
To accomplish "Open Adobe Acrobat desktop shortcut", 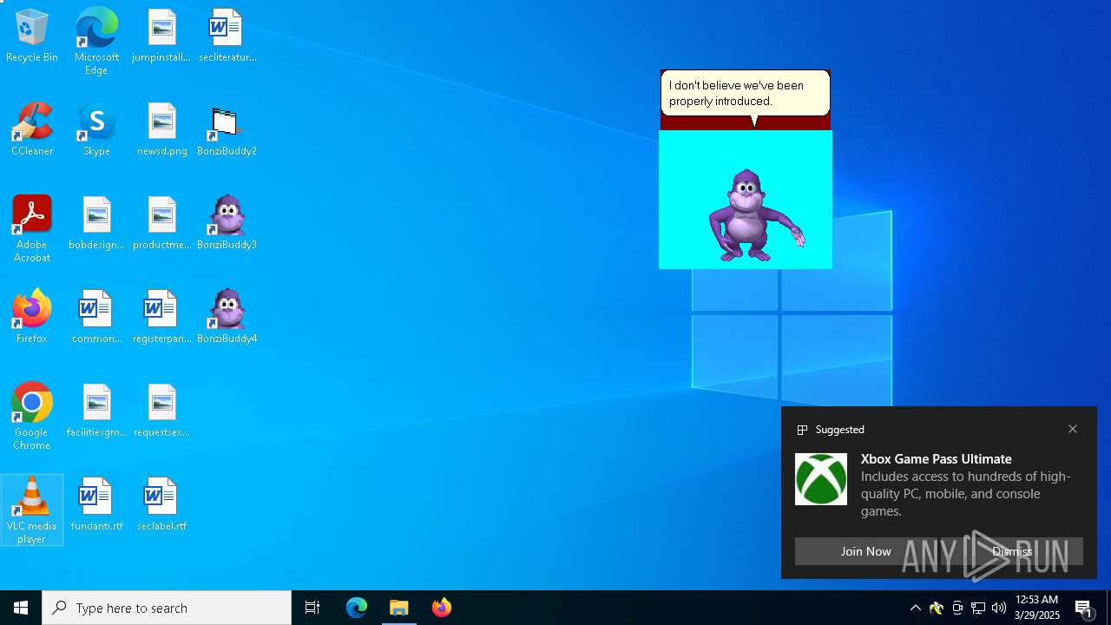I will tap(32, 229).
